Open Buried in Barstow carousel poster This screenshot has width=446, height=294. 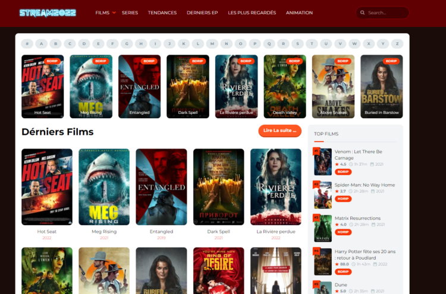pos(381,86)
